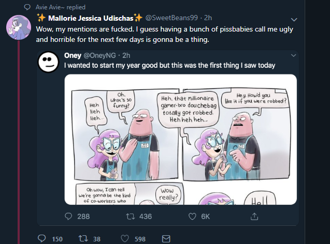
Task: Like Oney's tweet with 6K likes
Action: click(192, 216)
